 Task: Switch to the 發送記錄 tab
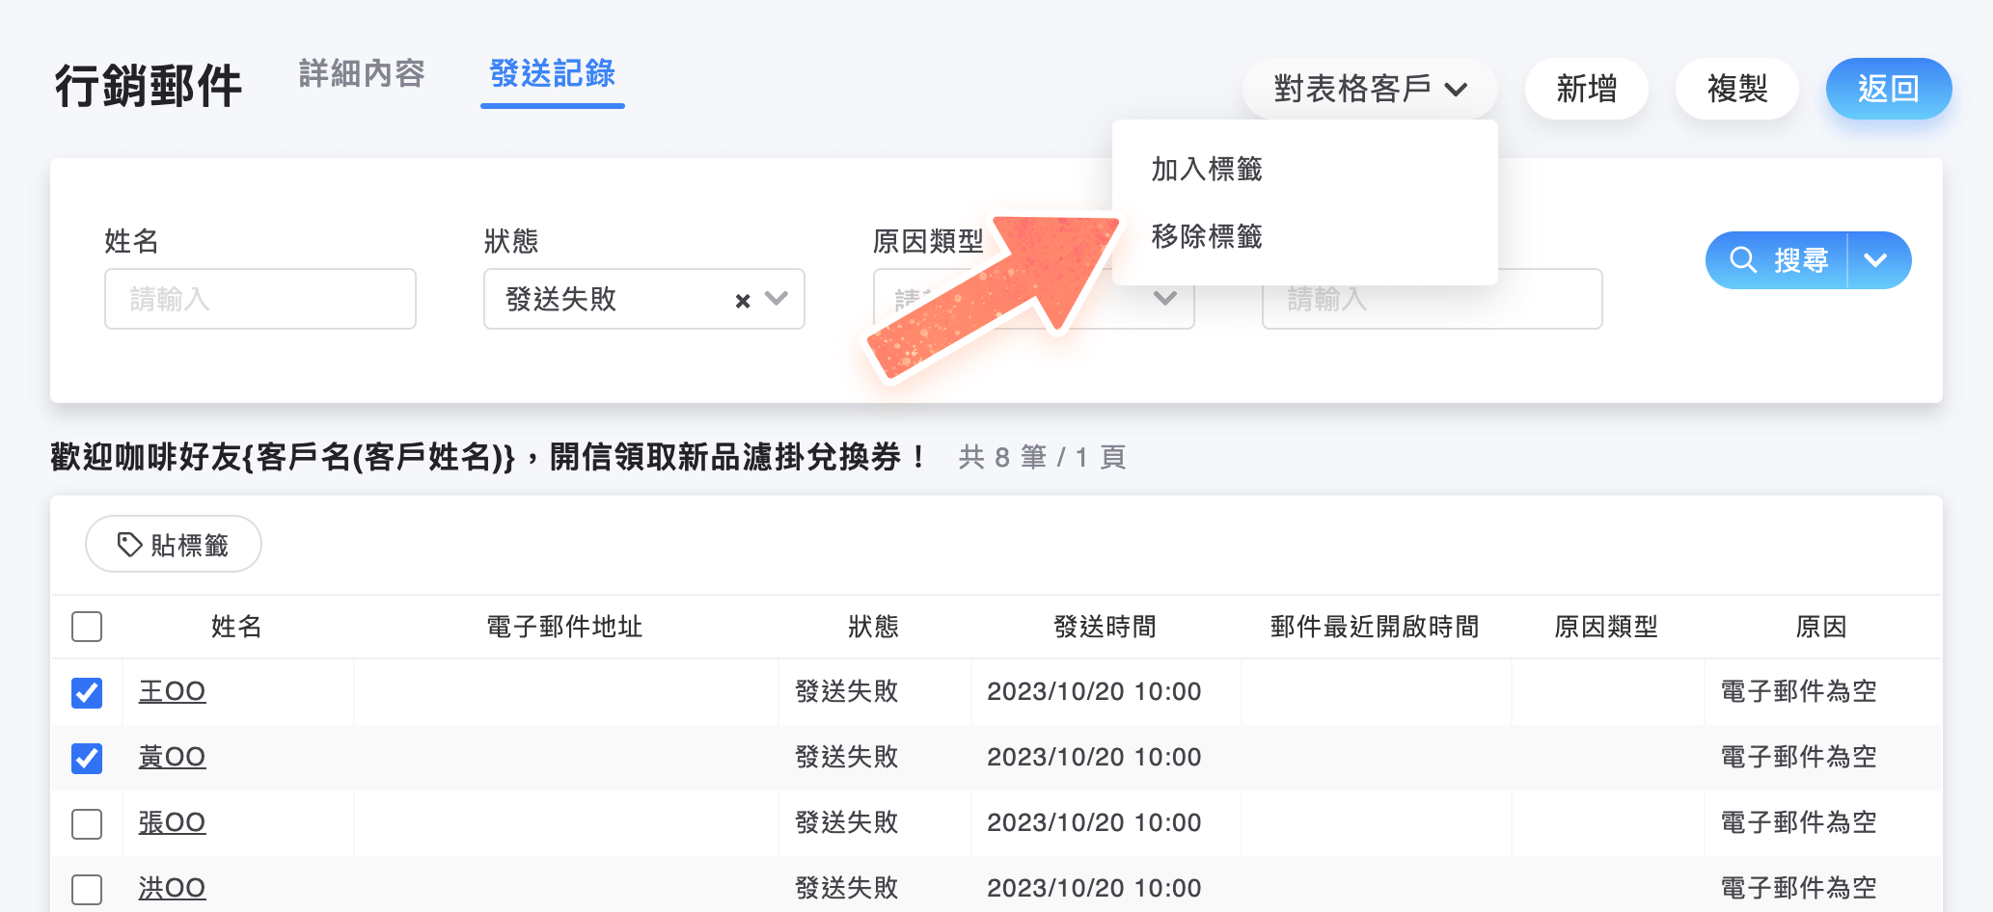[552, 74]
